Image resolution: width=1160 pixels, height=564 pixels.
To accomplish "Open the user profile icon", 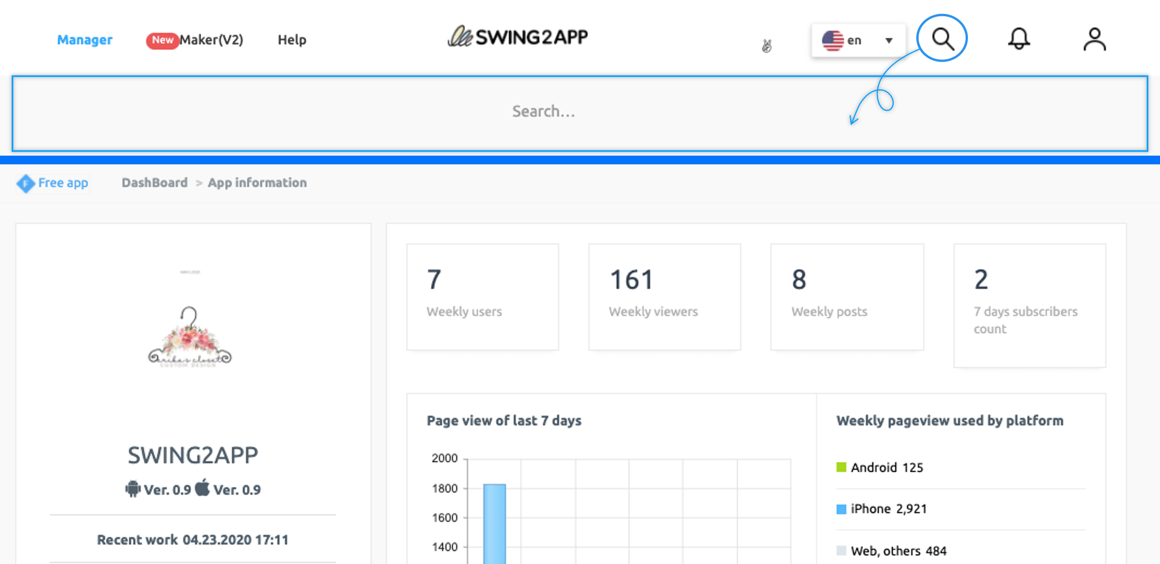I will click(x=1094, y=39).
